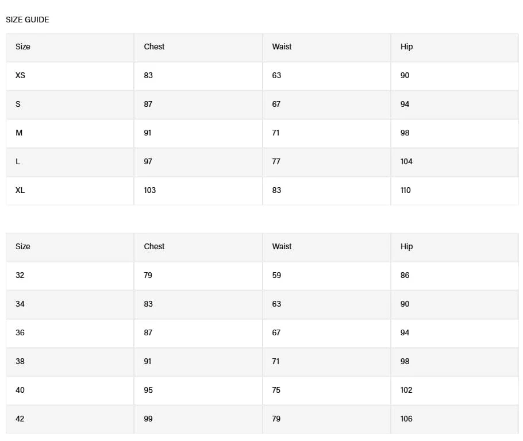The image size is (523, 441).
Task: Select chest value 103 for XL
Action: pos(150,190)
